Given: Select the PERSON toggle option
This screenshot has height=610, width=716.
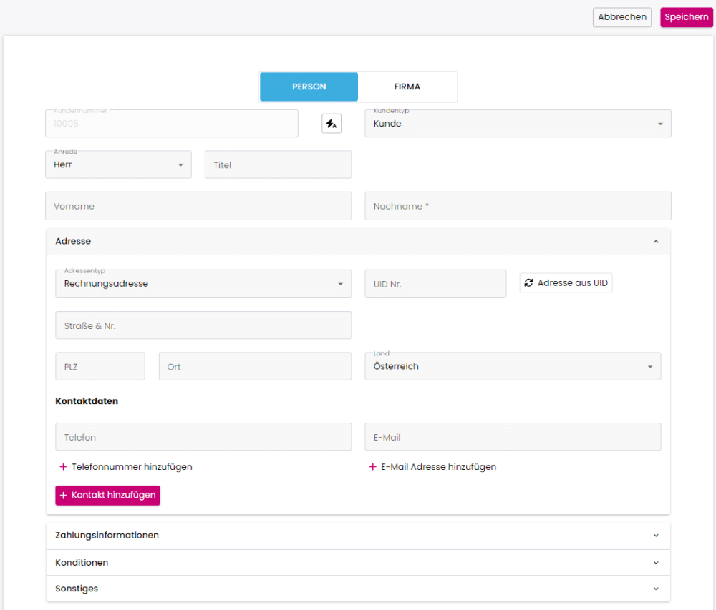Looking at the screenshot, I should coord(309,87).
